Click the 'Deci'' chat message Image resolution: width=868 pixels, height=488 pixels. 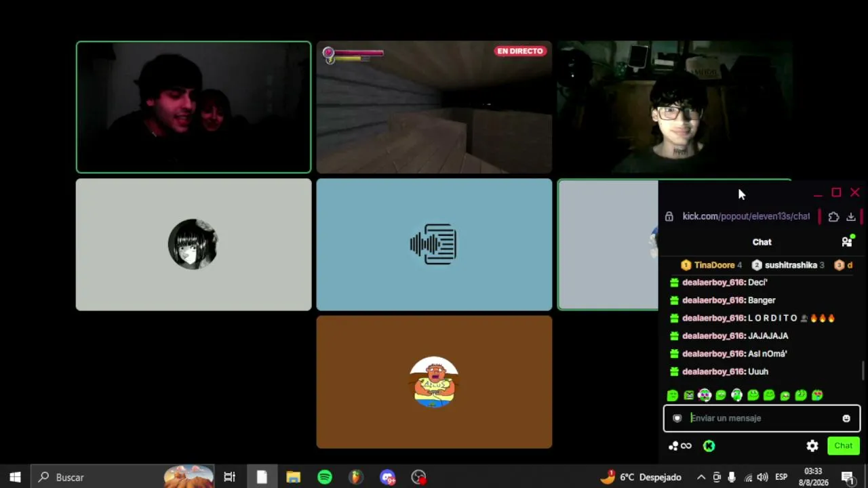(x=757, y=283)
